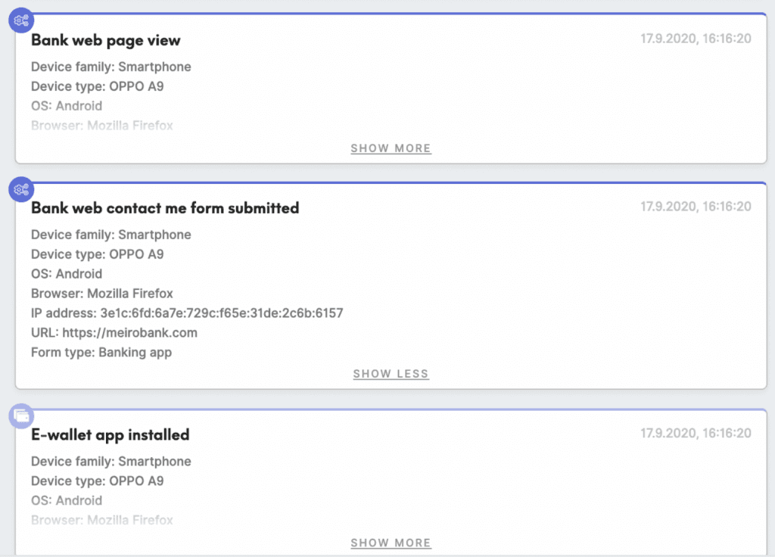This screenshot has width=775, height=557.
Task: Click the Form type: Banking app line
Action: [x=101, y=352]
